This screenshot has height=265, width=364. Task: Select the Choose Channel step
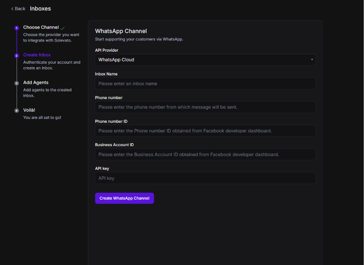pyautogui.click(x=41, y=27)
